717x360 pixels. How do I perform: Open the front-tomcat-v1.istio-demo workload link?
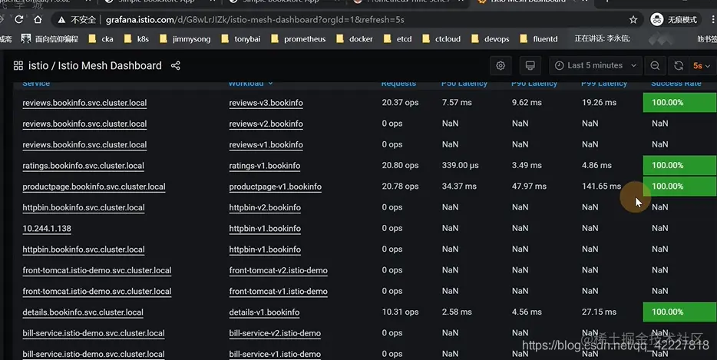(x=278, y=292)
